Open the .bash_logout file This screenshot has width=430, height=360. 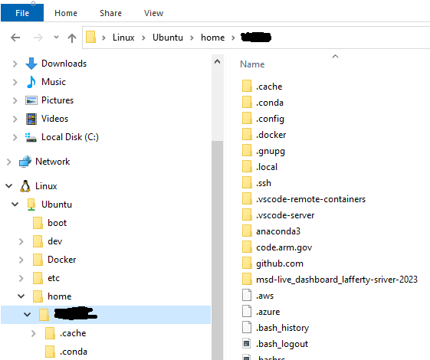[x=282, y=344]
